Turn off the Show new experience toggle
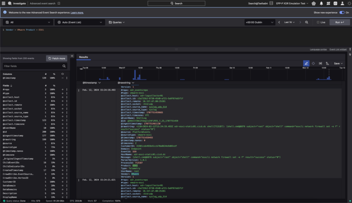 click(x=341, y=13)
